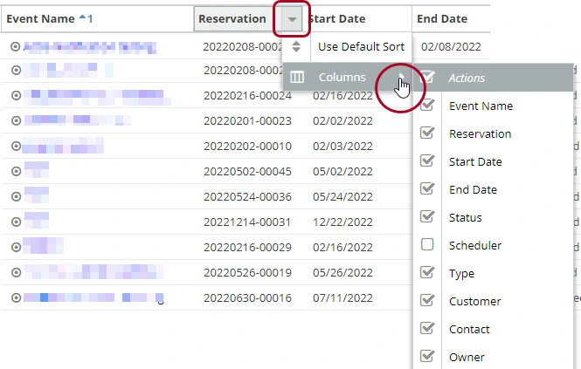Uncheck the Customer column checkbox
581x369 pixels.
click(x=427, y=300)
